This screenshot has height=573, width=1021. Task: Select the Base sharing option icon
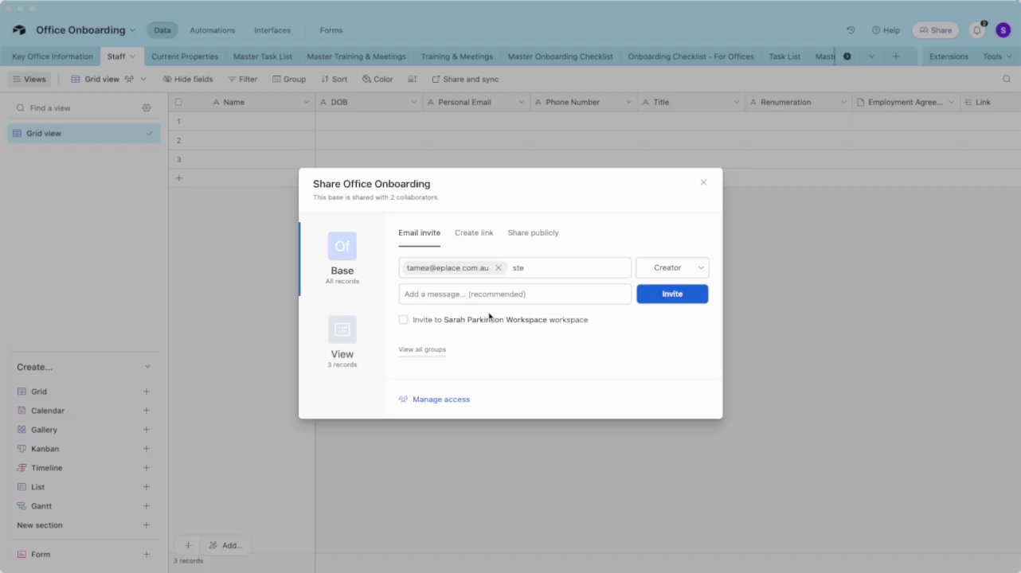342,246
